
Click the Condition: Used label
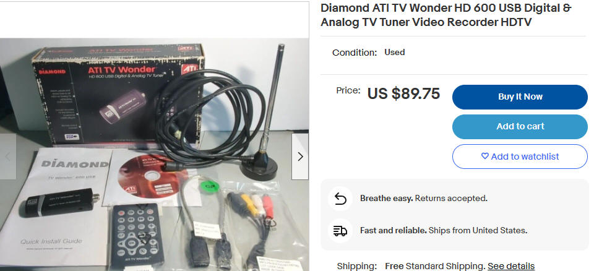(369, 53)
